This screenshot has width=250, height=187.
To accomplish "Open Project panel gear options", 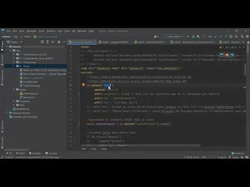I will pos(59,42).
